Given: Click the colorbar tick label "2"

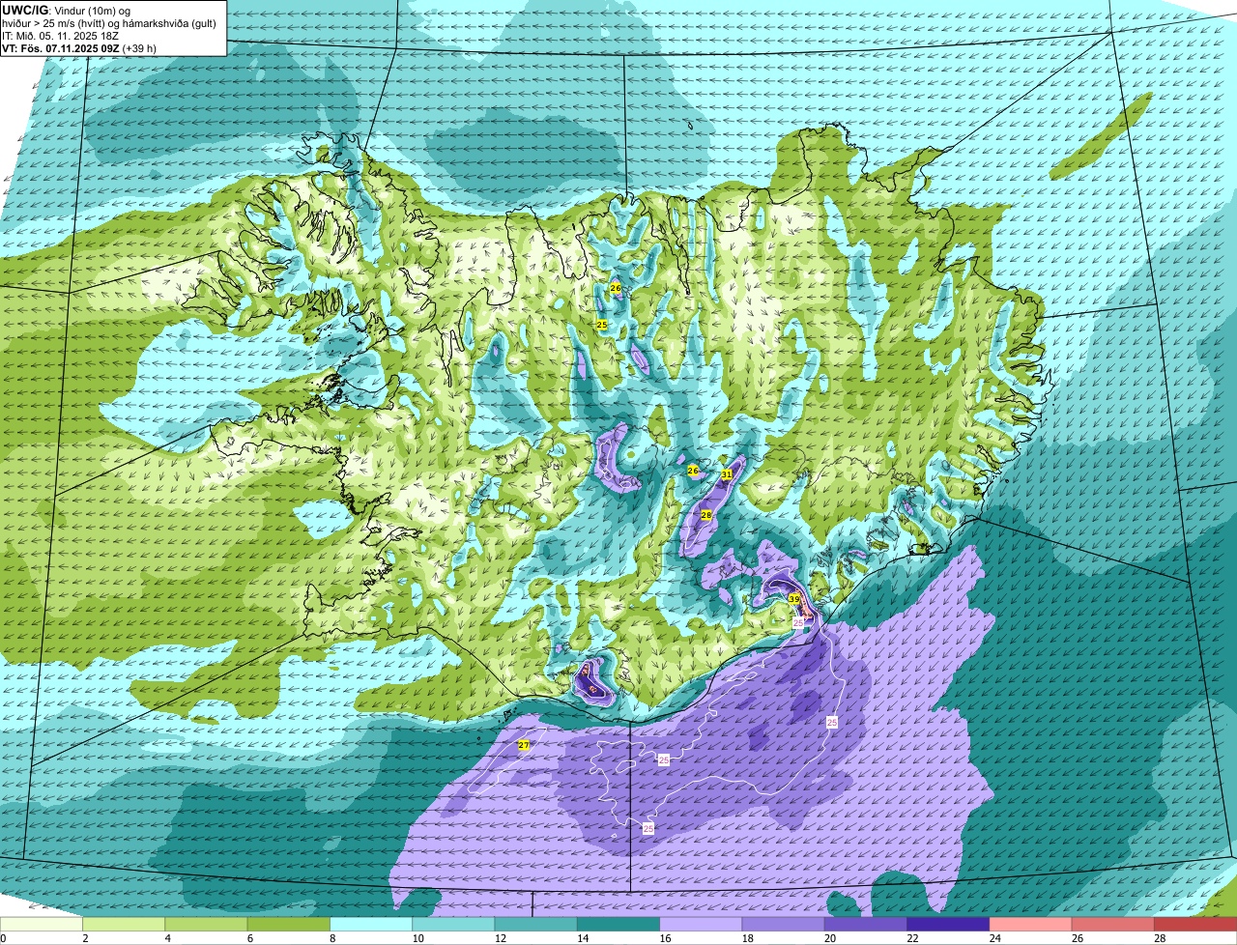Looking at the screenshot, I should click(85, 938).
